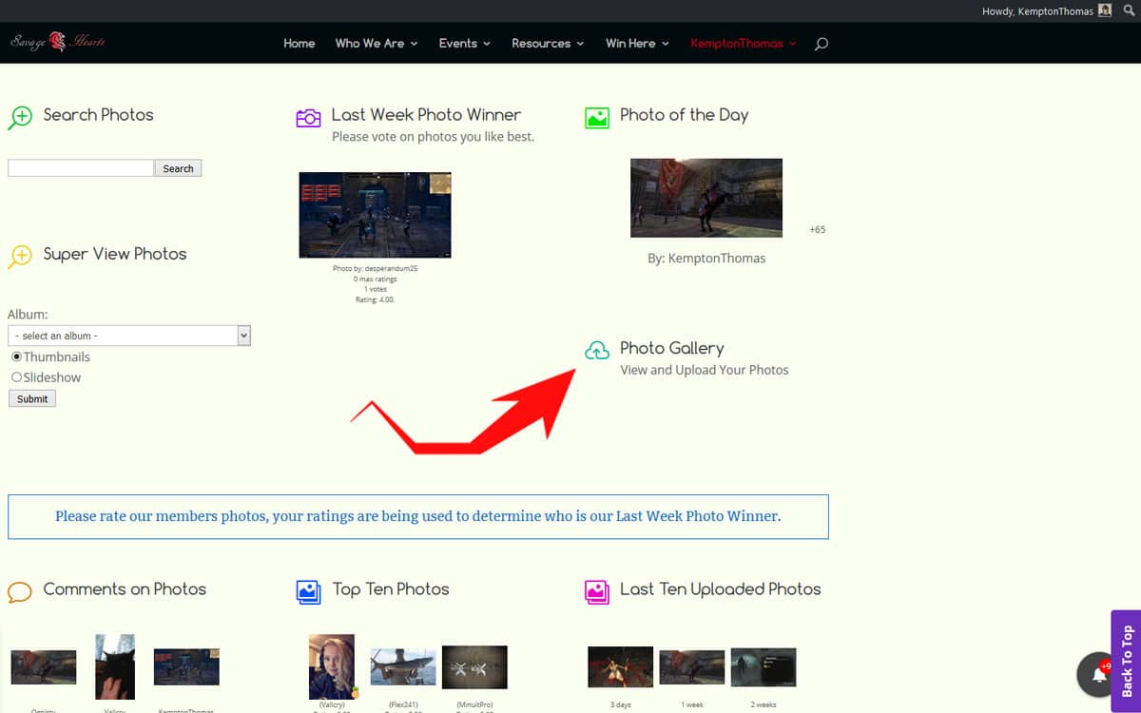The image size is (1141, 713).
Task: Click the Photo Gallery cloud upload icon
Action: tap(597, 351)
